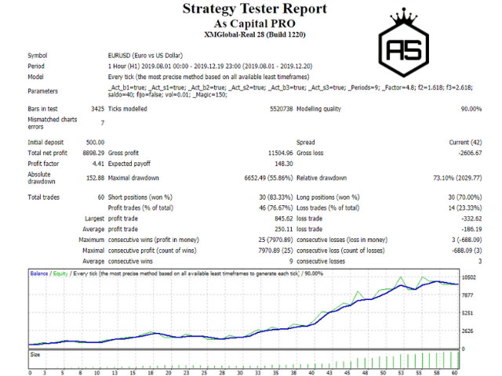The height and width of the screenshot is (376, 502).
Task: Click the 'Total net profit' label
Action: coord(47,154)
